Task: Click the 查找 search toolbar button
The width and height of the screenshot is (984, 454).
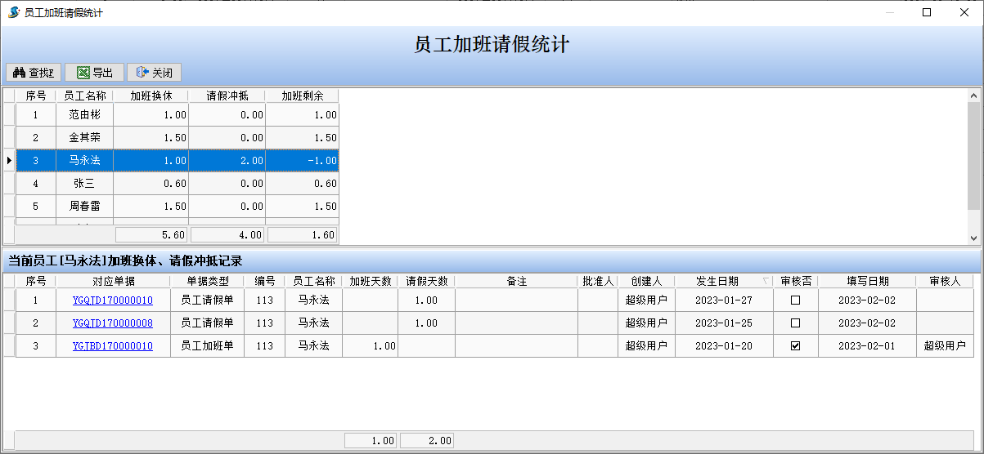Action: pyautogui.click(x=34, y=73)
